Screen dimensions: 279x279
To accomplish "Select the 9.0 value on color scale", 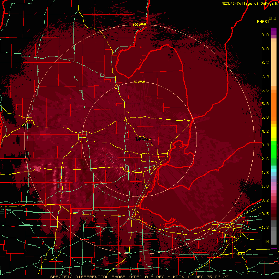I will [265, 49].
